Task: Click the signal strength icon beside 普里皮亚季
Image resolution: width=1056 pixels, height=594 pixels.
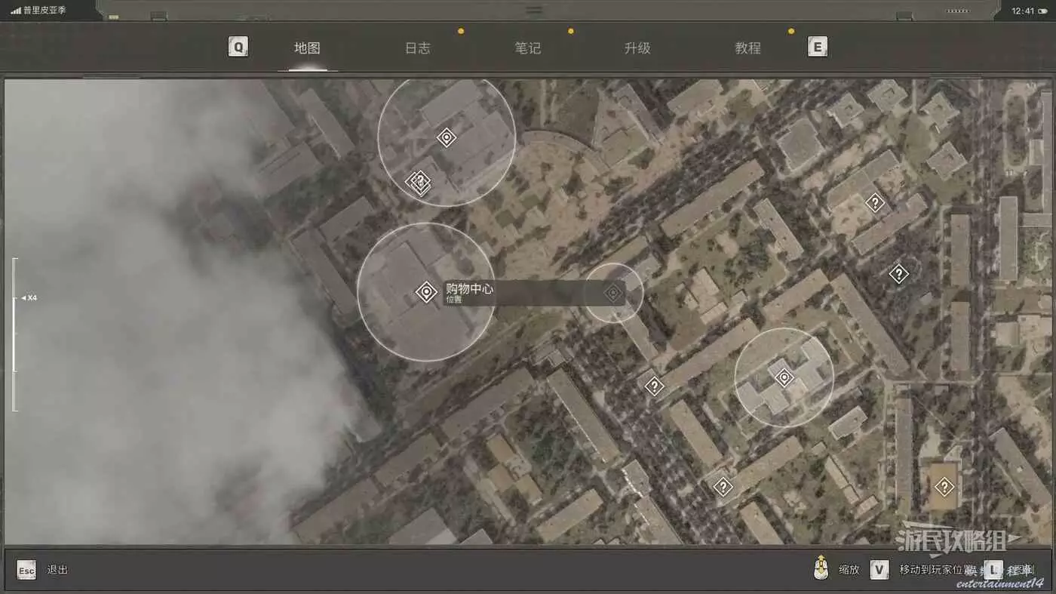Action: [16, 11]
